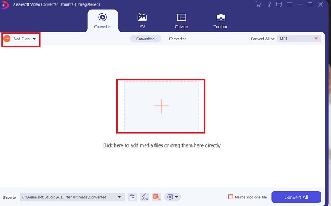Maximize the Aiseesoft window
The height and width of the screenshot is (206, 331).
click(310, 4)
